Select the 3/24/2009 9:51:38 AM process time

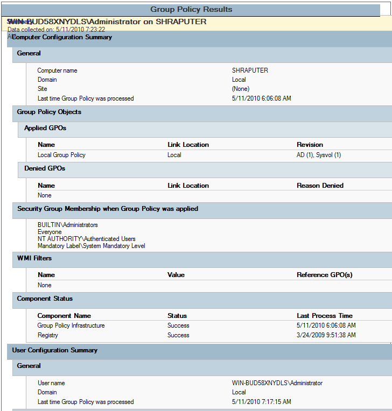click(326, 335)
